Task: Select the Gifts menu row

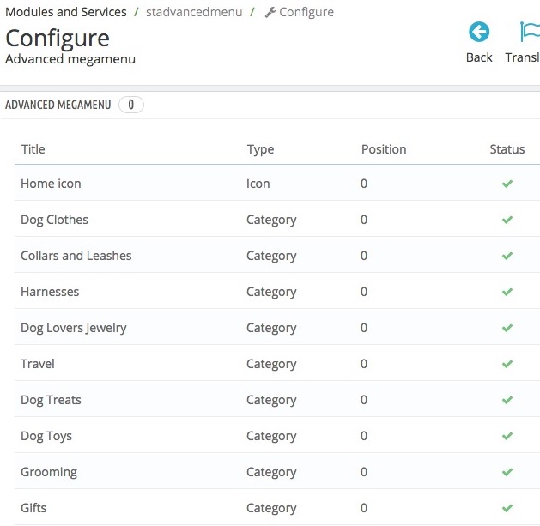Action: [33, 508]
